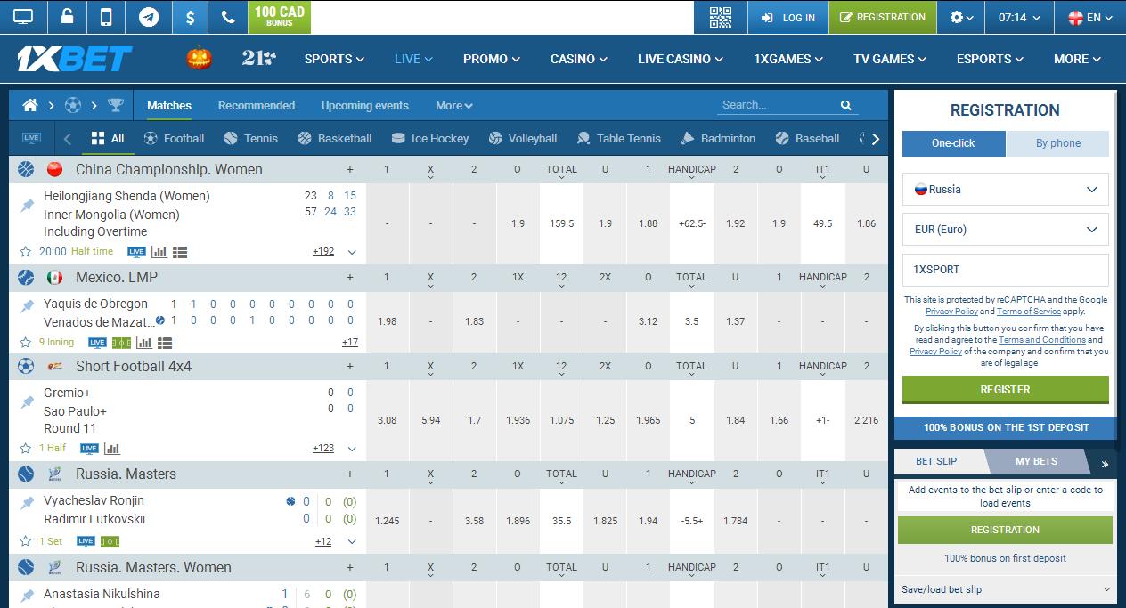Open the EUR (Euro) currency dropdown

click(x=1005, y=230)
